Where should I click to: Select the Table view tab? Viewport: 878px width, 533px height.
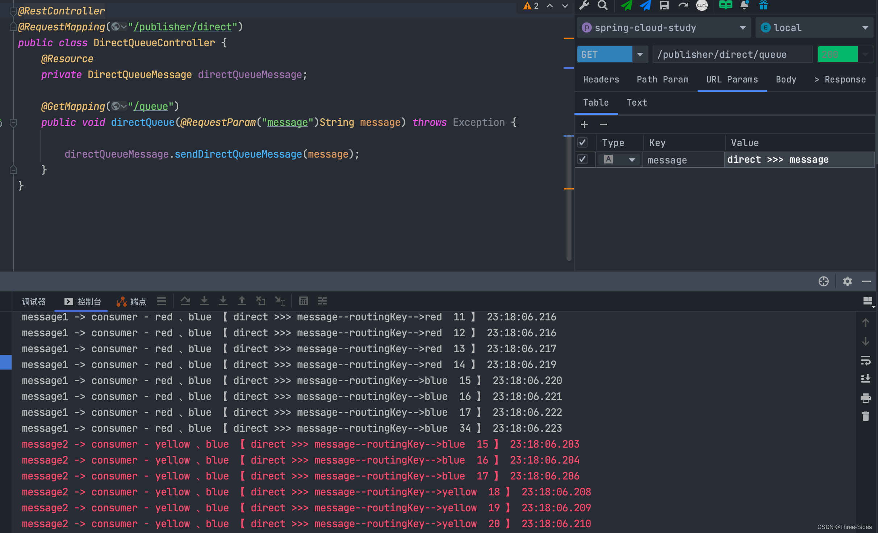click(x=596, y=103)
